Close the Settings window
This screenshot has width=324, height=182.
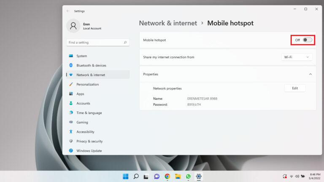(x=316, y=9)
